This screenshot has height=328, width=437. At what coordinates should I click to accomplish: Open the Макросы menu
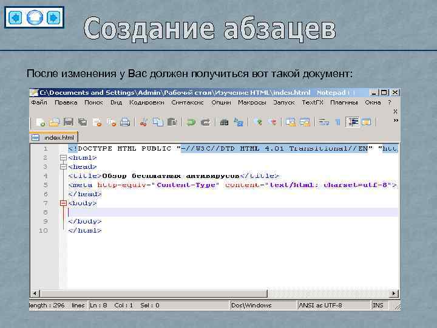(252, 103)
